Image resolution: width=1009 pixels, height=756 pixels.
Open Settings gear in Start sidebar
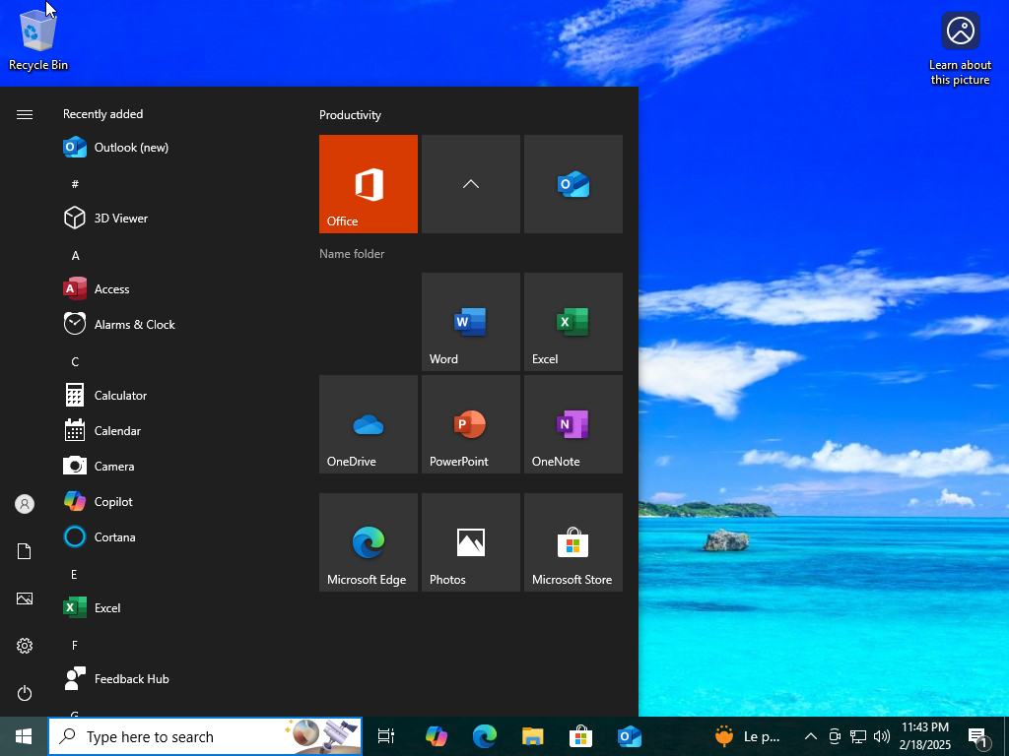pyautogui.click(x=25, y=646)
